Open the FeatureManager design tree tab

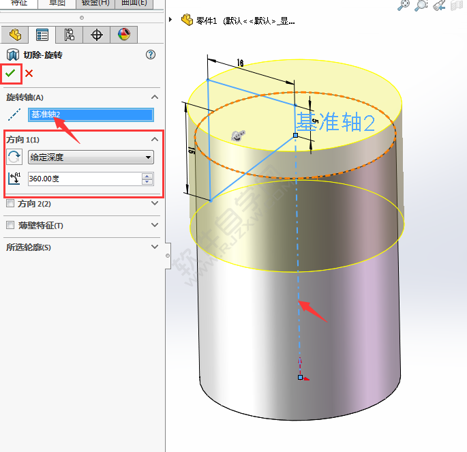pyautogui.click(x=15, y=35)
